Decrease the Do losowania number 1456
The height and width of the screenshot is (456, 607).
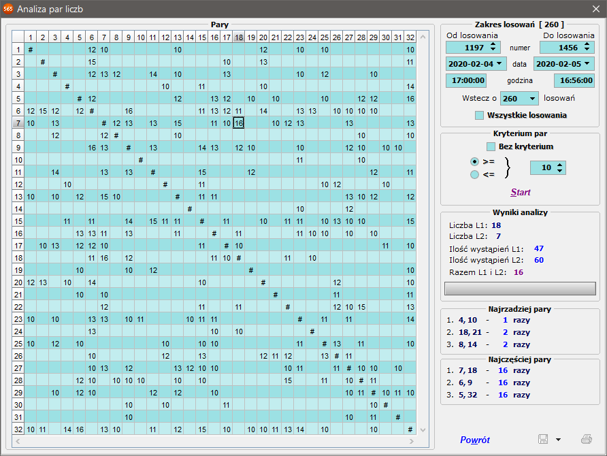click(587, 50)
